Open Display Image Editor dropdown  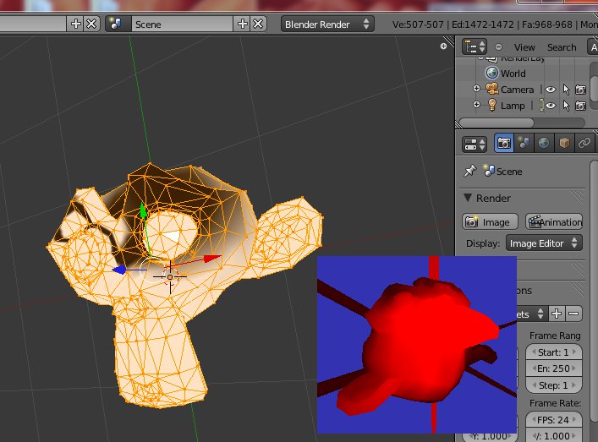[544, 243]
